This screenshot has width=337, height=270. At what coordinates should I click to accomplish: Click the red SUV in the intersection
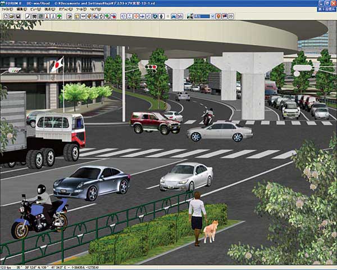point(155,123)
